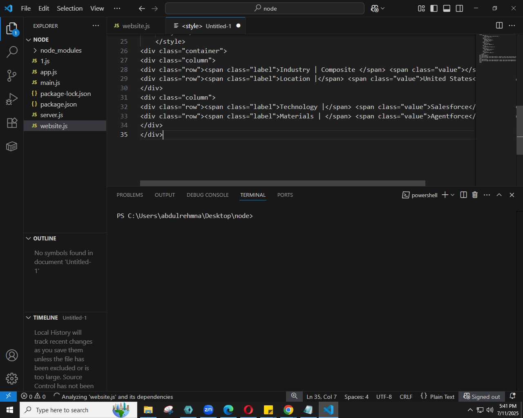Create a new terminal with plus icon
Image resolution: width=523 pixels, height=418 pixels.
point(445,195)
